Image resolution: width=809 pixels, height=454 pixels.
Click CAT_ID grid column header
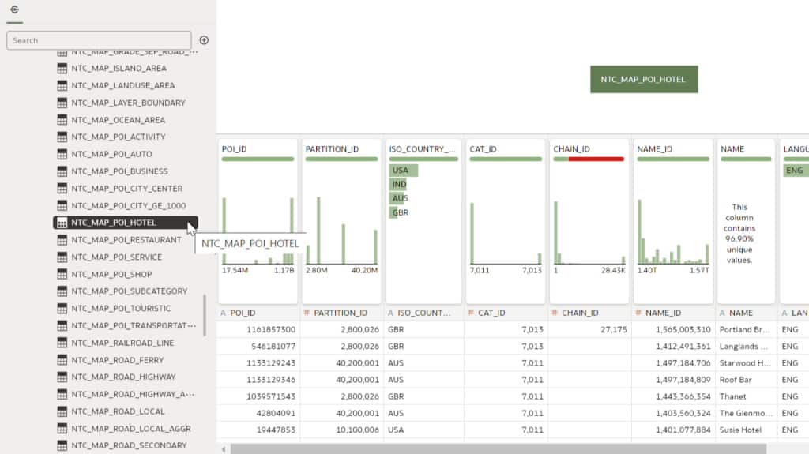click(506, 313)
